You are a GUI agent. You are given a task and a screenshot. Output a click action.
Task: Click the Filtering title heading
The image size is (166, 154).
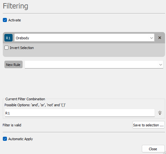15,6
